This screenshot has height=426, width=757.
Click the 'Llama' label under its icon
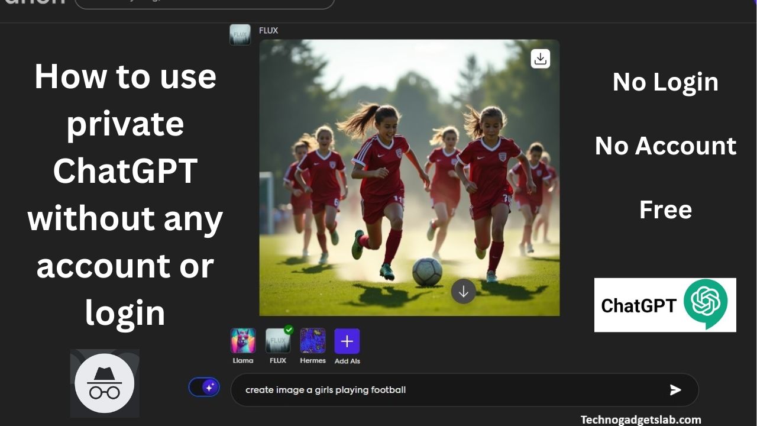(243, 361)
